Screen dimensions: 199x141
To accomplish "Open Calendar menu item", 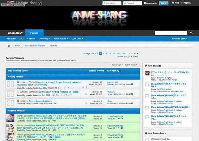I will [x=31, y=39].
